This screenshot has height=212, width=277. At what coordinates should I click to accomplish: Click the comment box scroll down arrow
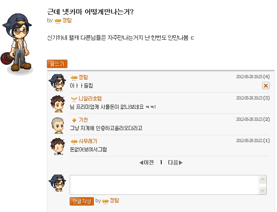click(262, 190)
